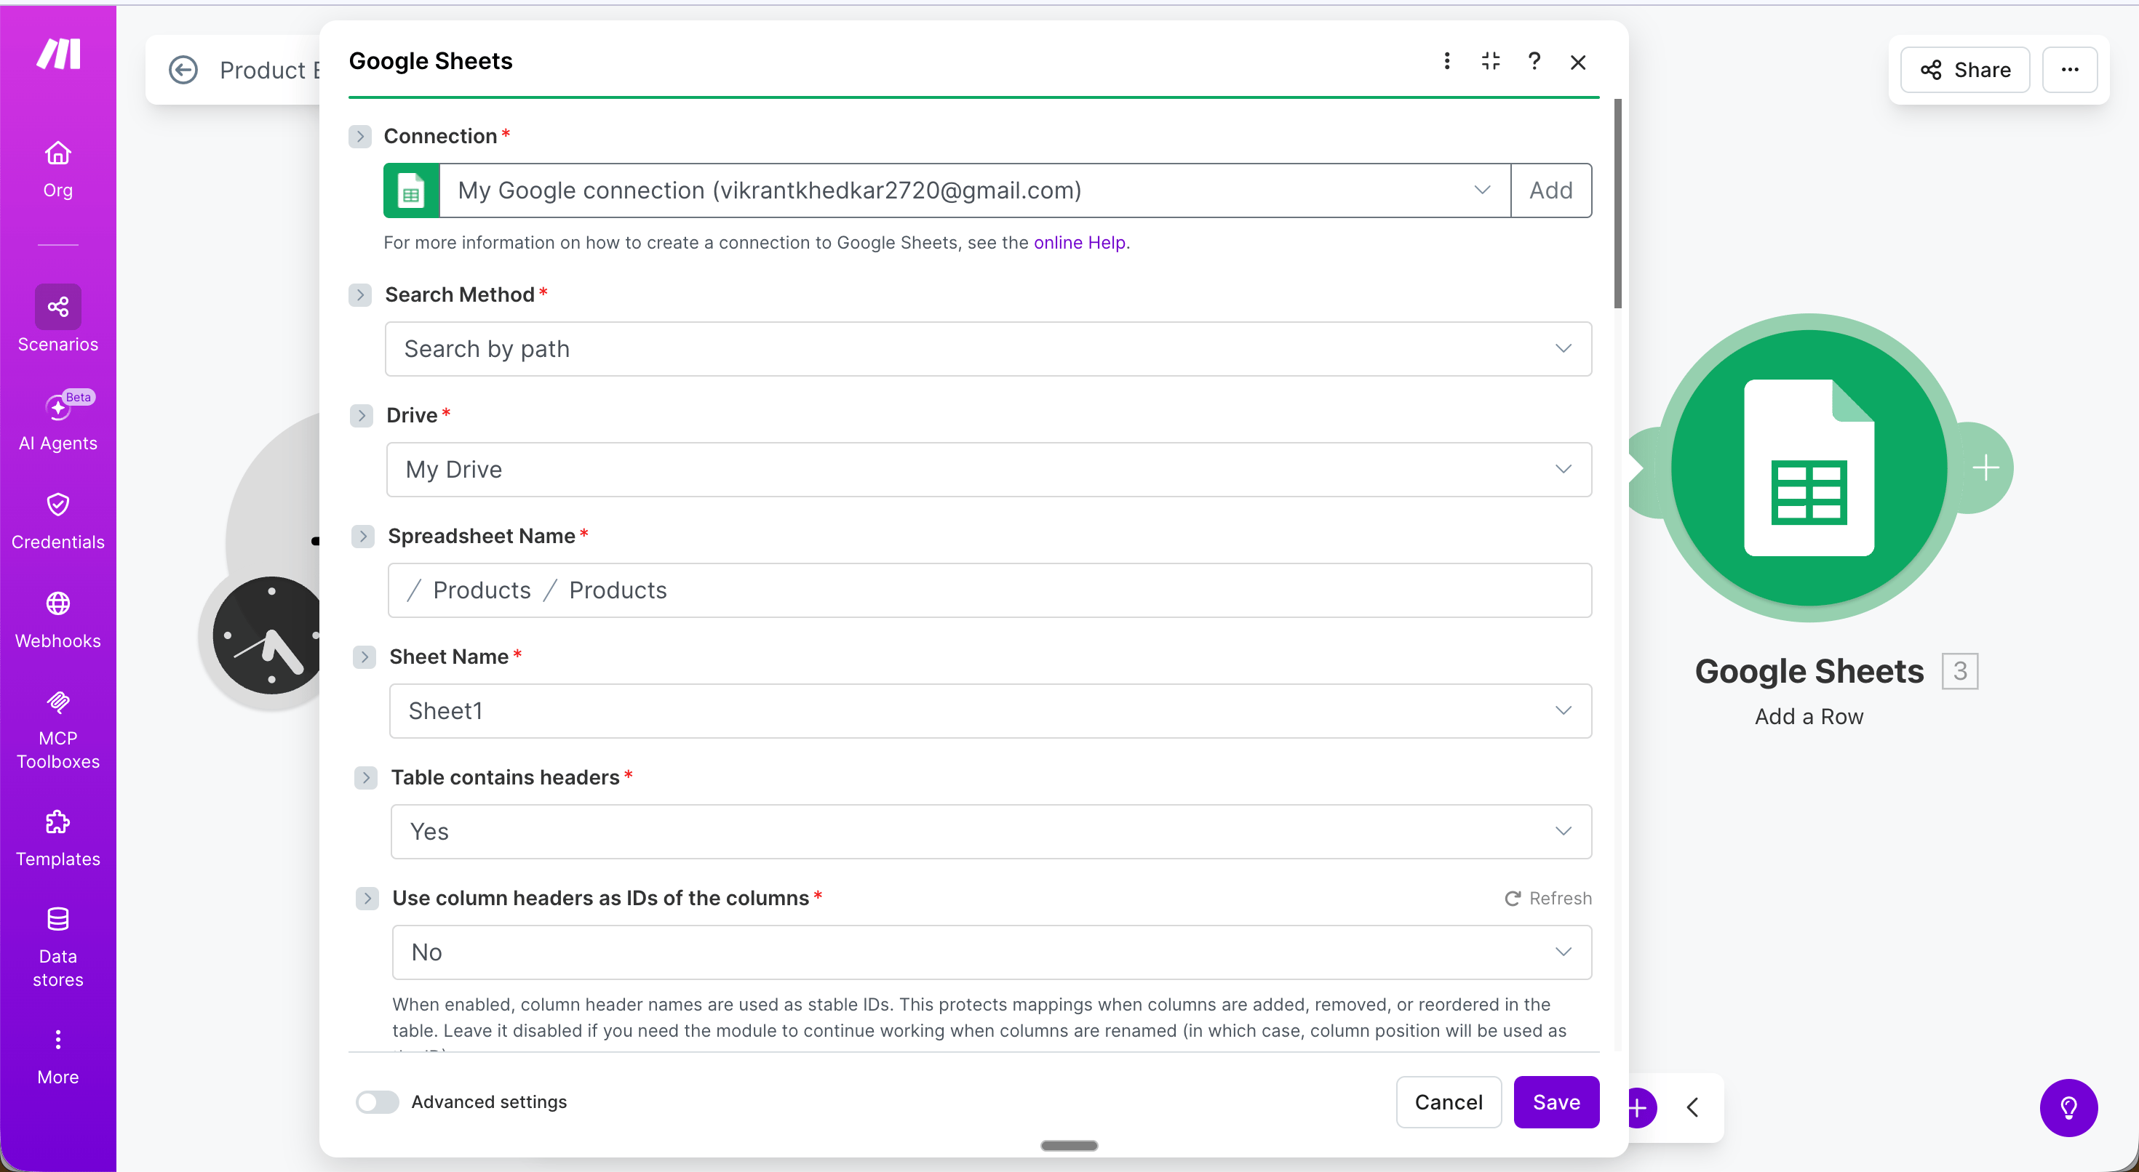Screen dimensions: 2139x1172
Task: Click the large Google Sheets module
Action: click(1809, 467)
